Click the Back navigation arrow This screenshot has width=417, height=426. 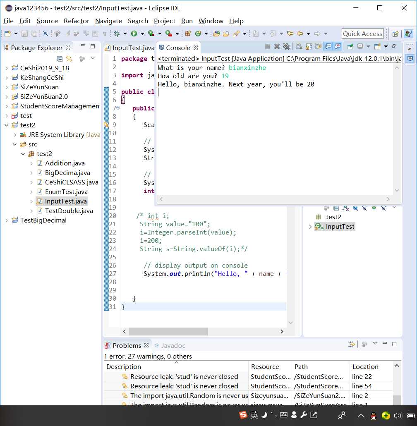click(300, 34)
